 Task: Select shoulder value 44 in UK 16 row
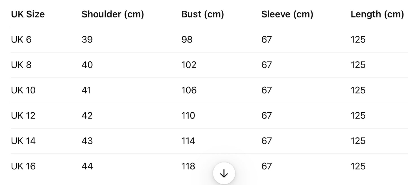(x=87, y=166)
